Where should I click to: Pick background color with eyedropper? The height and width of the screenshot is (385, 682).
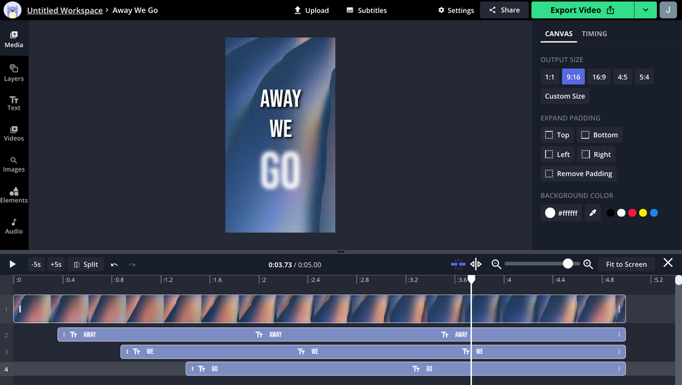(x=593, y=213)
